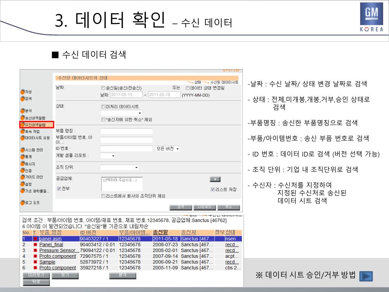The width and height of the screenshot is (389, 292).
Task: Toggle the 리스트 저장 checkbox
Action: coord(213,189)
